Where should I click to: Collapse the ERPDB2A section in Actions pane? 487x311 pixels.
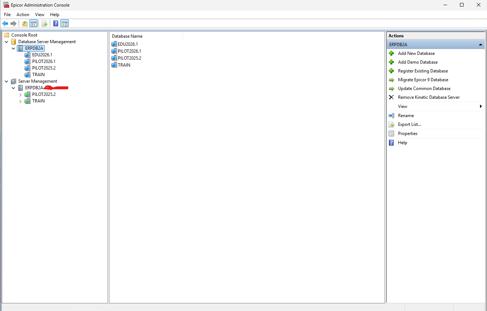(x=480, y=44)
